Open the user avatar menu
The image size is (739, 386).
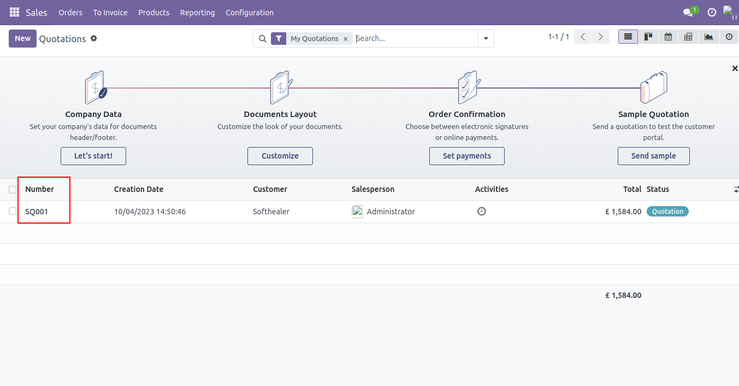click(729, 11)
